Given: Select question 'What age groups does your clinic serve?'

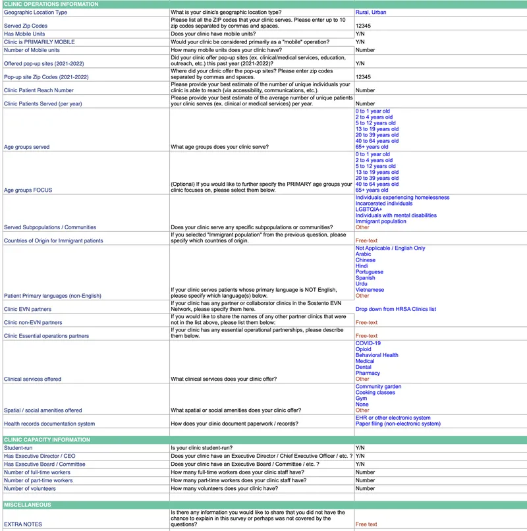Looking at the screenshot, I should [220, 147].
